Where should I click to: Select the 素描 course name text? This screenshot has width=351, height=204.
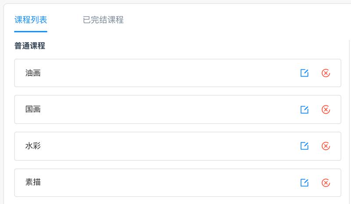tap(33, 183)
